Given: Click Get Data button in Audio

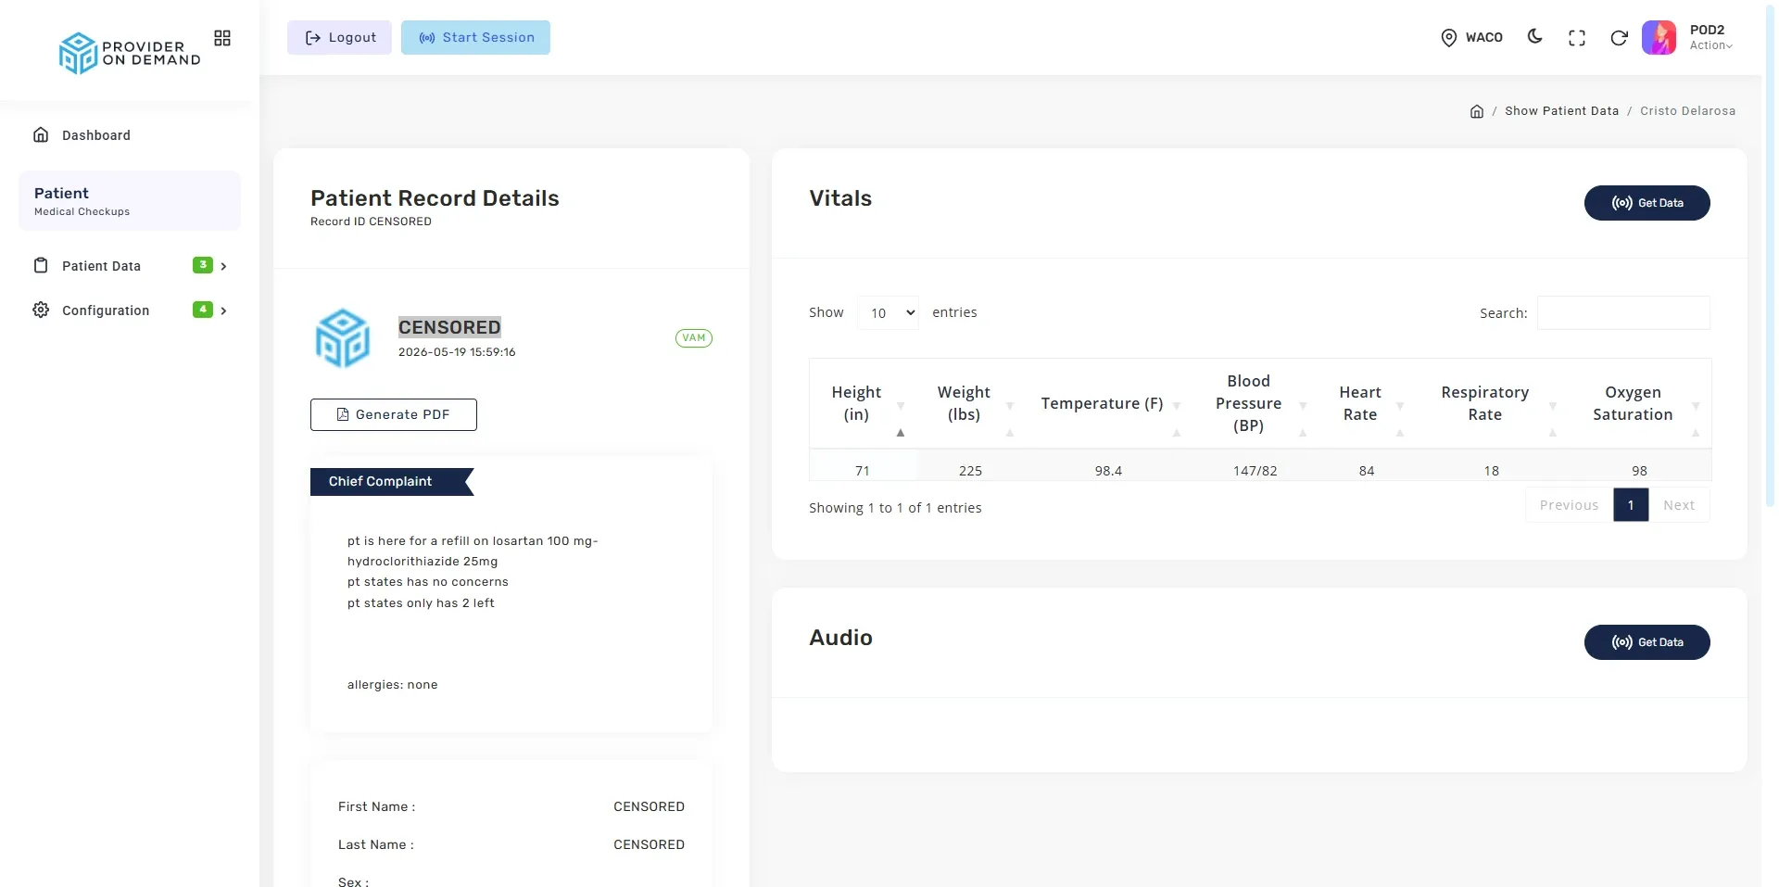Looking at the screenshot, I should (x=1647, y=642).
